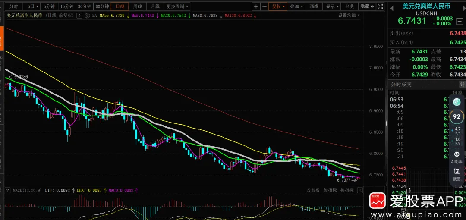Click the 06:53 trade row
The image size is (466, 220).
coord(426,100)
